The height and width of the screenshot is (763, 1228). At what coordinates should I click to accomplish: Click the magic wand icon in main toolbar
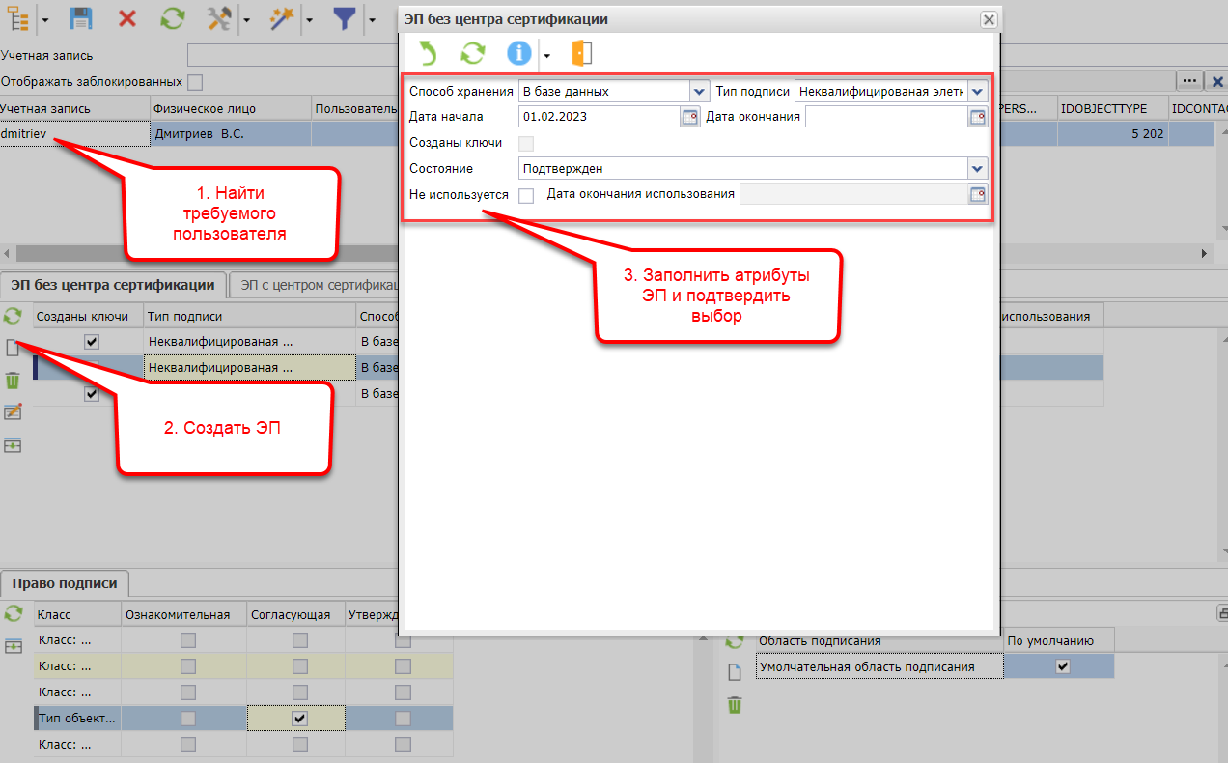tap(281, 18)
